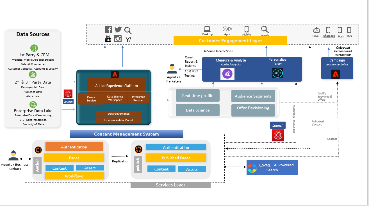Click the Content box in Author
This screenshot has height=206, width=369.
tap(60, 168)
